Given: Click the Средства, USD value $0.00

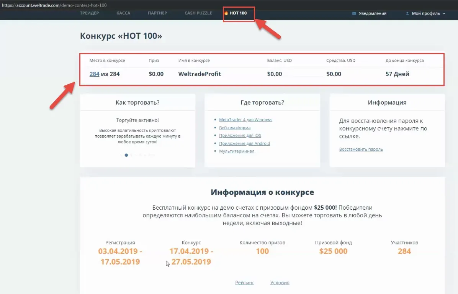Looking at the screenshot, I should pyautogui.click(x=334, y=74).
